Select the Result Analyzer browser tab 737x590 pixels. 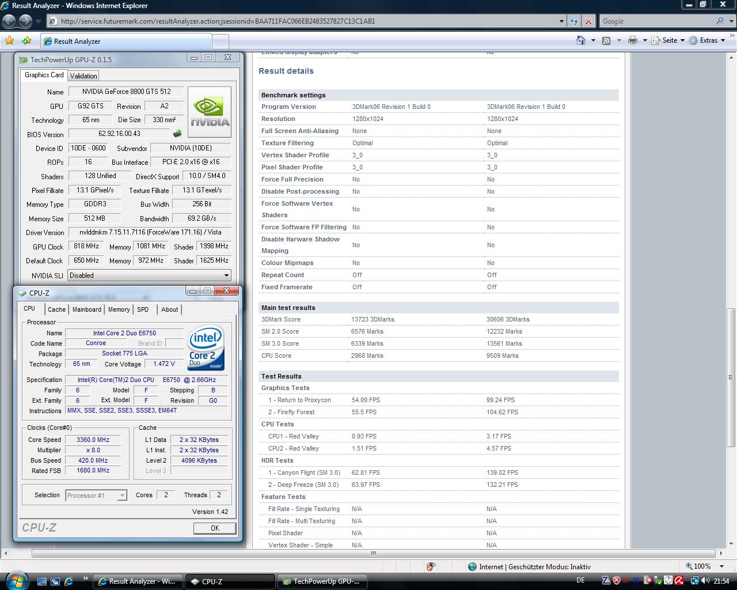[x=126, y=41]
